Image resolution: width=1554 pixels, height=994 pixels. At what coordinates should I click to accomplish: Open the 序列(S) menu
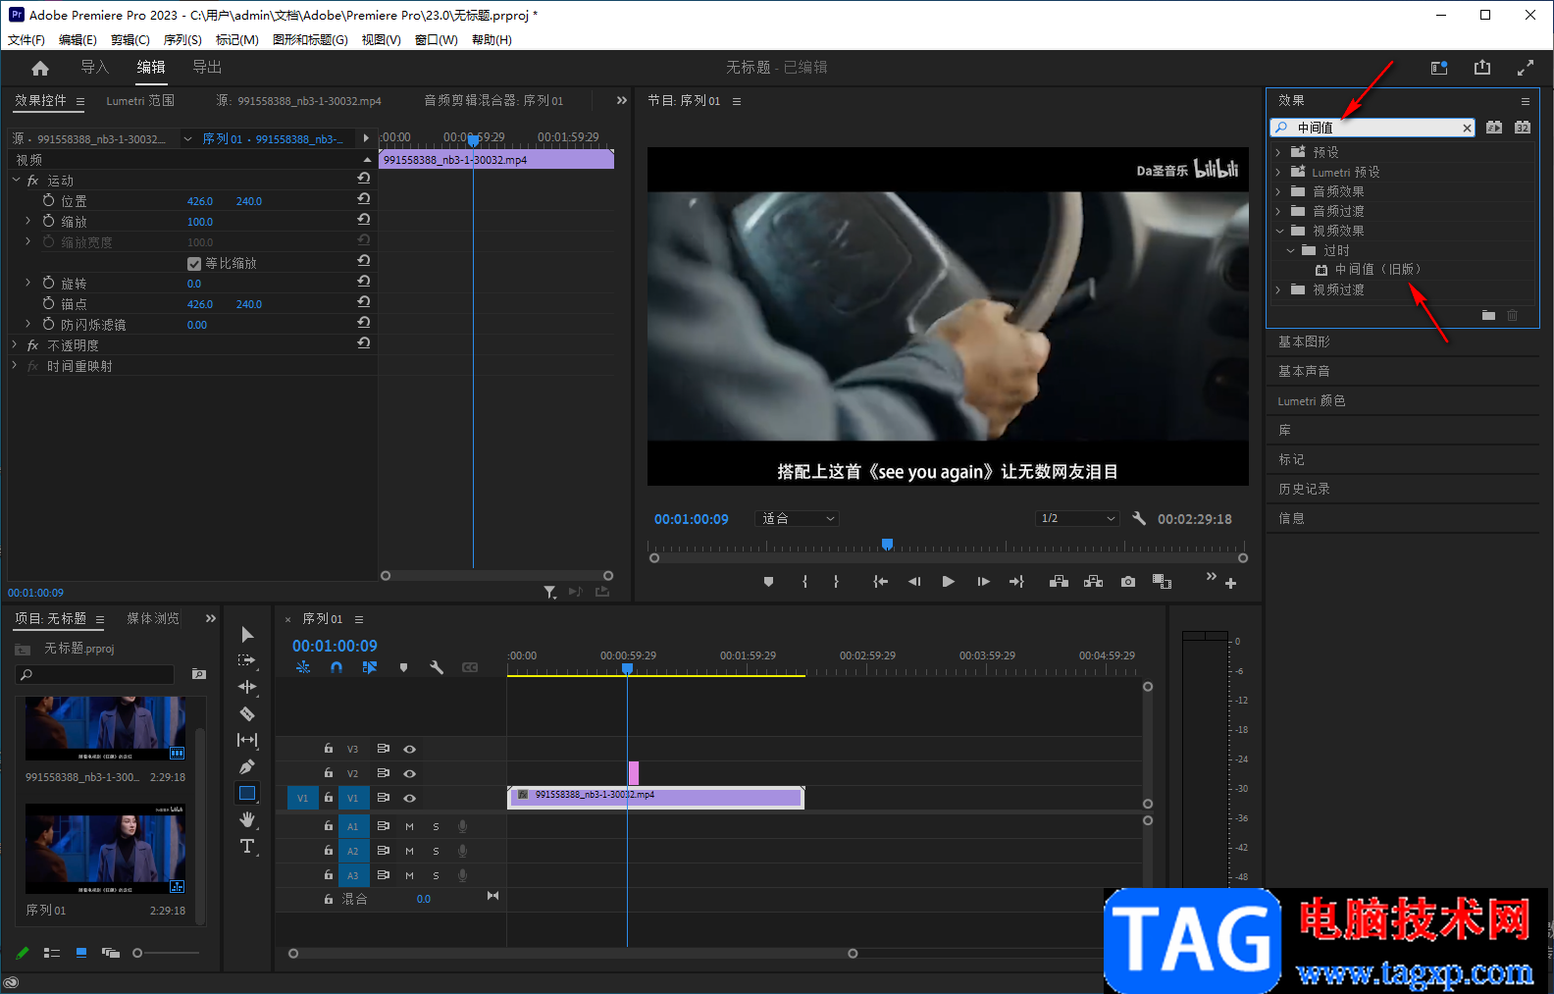[182, 40]
